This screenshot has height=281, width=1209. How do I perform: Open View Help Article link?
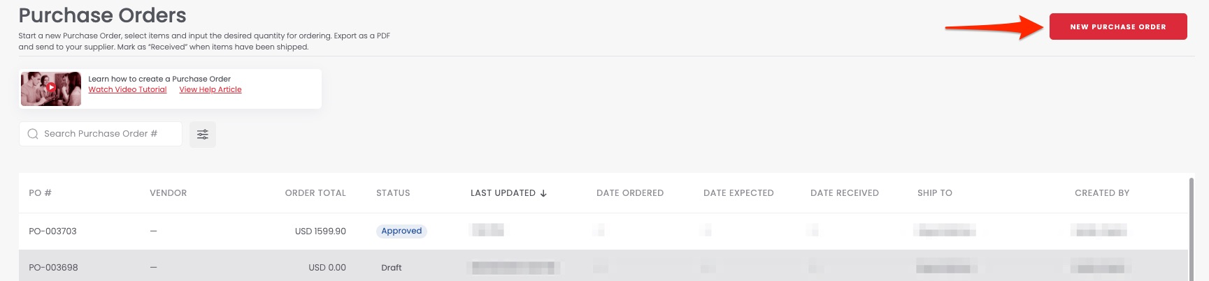pyautogui.click(x=210, y=89)
